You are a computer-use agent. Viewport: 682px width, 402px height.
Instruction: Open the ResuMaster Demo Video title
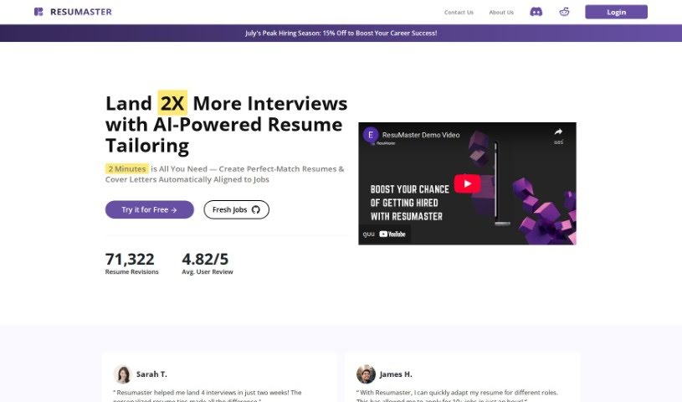coord(421,135)
